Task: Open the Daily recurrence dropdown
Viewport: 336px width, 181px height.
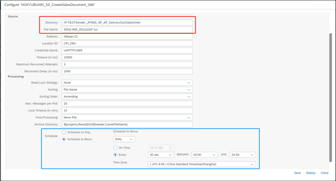Action: tap(124, 139)
